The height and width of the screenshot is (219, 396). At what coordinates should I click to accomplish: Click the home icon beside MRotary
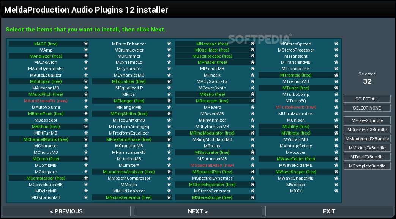tap(252, 146)
